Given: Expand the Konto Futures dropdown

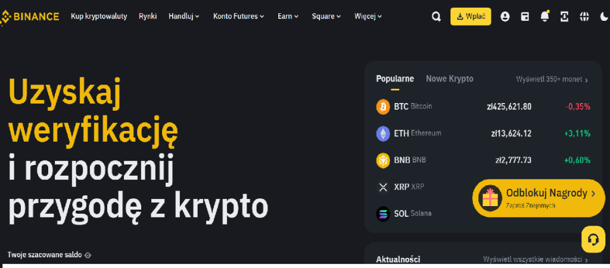Looking at the screenshot, I should tap(239, 16).
